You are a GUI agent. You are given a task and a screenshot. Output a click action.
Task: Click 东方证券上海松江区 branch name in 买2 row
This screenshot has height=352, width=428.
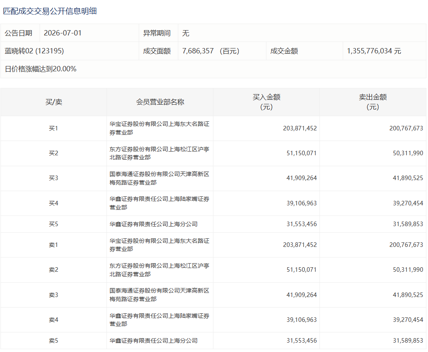(x=160, y=153)
